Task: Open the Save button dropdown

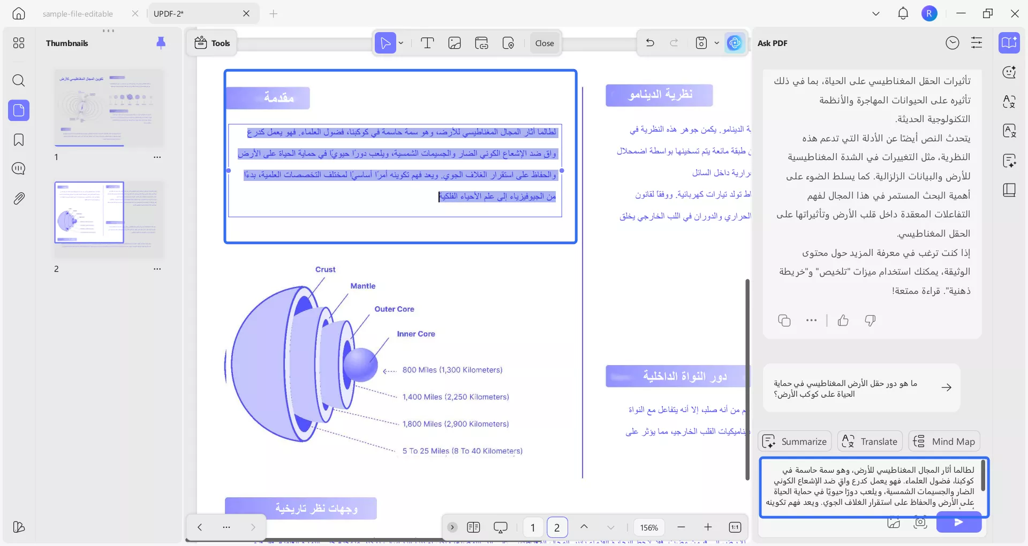Action: pyautogui.click(x=717, y=43)
